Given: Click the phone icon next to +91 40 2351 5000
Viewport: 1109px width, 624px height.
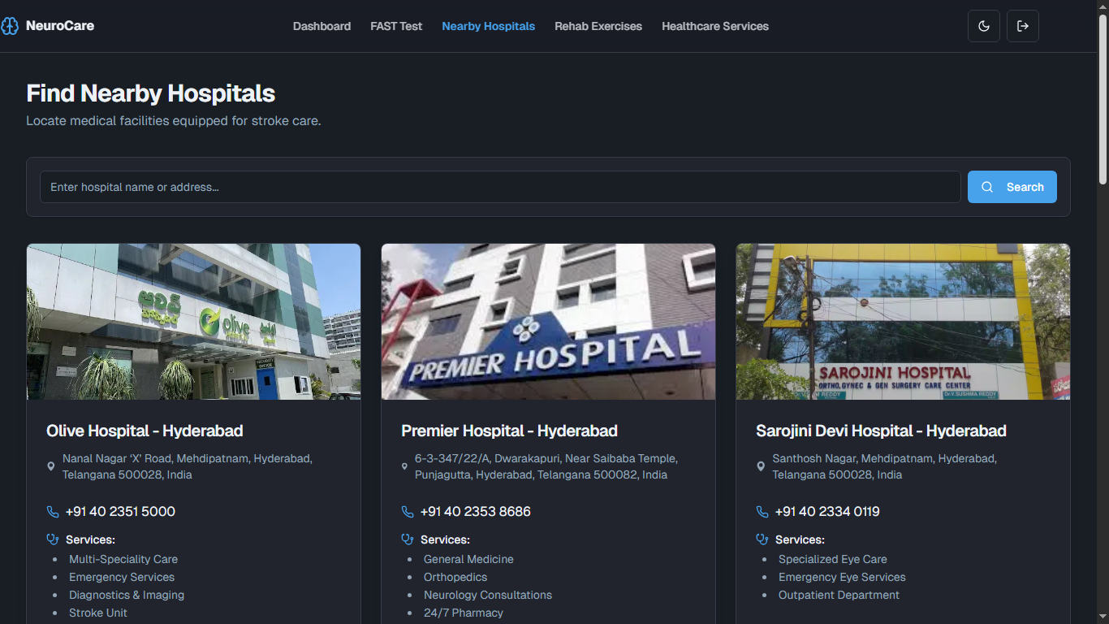Looking at the screenshot, I should pos(53,512).
